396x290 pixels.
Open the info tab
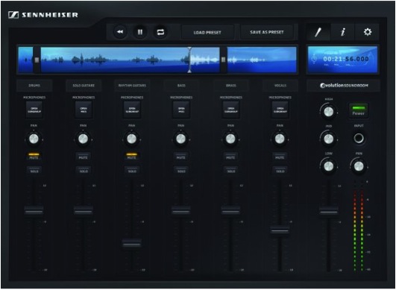tap(342, 32)
